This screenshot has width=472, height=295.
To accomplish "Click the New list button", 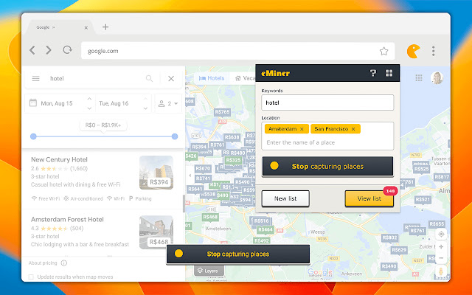I will 285,198.
